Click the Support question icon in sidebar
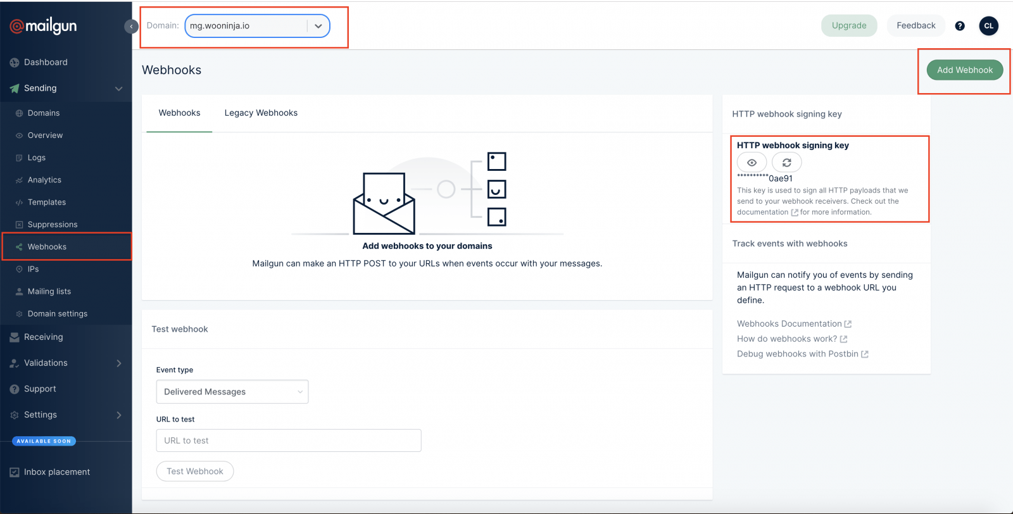The height and width of the screenshot is (514, 1013). [x=15, y=389]
